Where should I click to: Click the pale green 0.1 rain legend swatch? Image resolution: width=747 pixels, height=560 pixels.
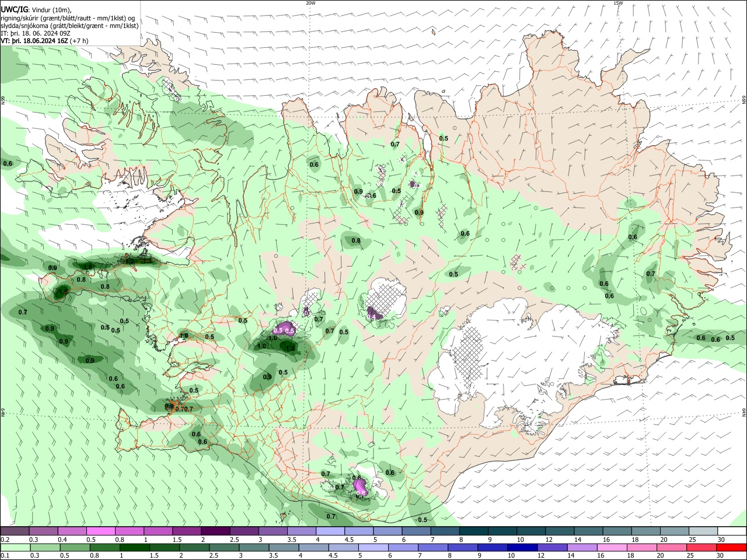pyautogui.click(x=15, y=547)
